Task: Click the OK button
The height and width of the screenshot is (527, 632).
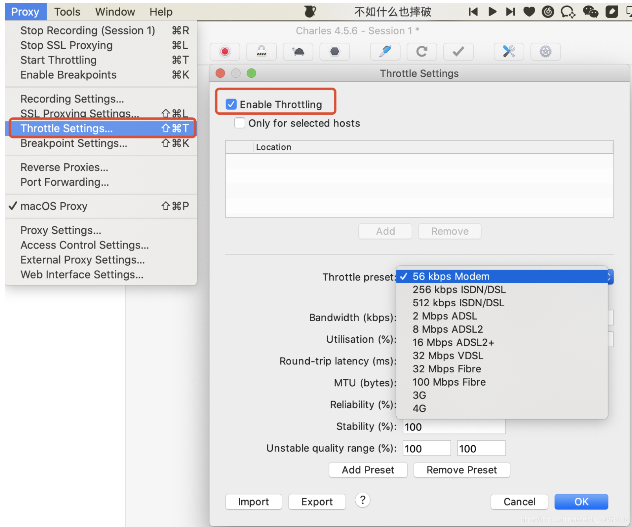Action: tap(581, 502)
